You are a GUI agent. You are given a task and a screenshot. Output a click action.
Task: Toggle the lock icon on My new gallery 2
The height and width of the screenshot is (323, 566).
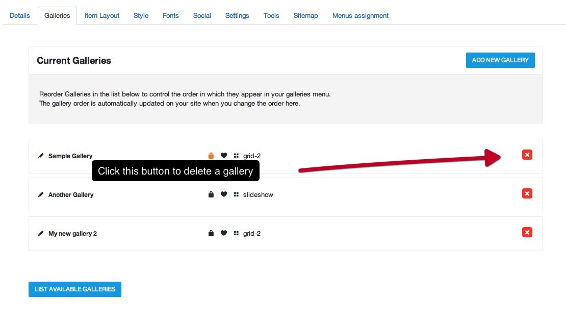point(211,233)
